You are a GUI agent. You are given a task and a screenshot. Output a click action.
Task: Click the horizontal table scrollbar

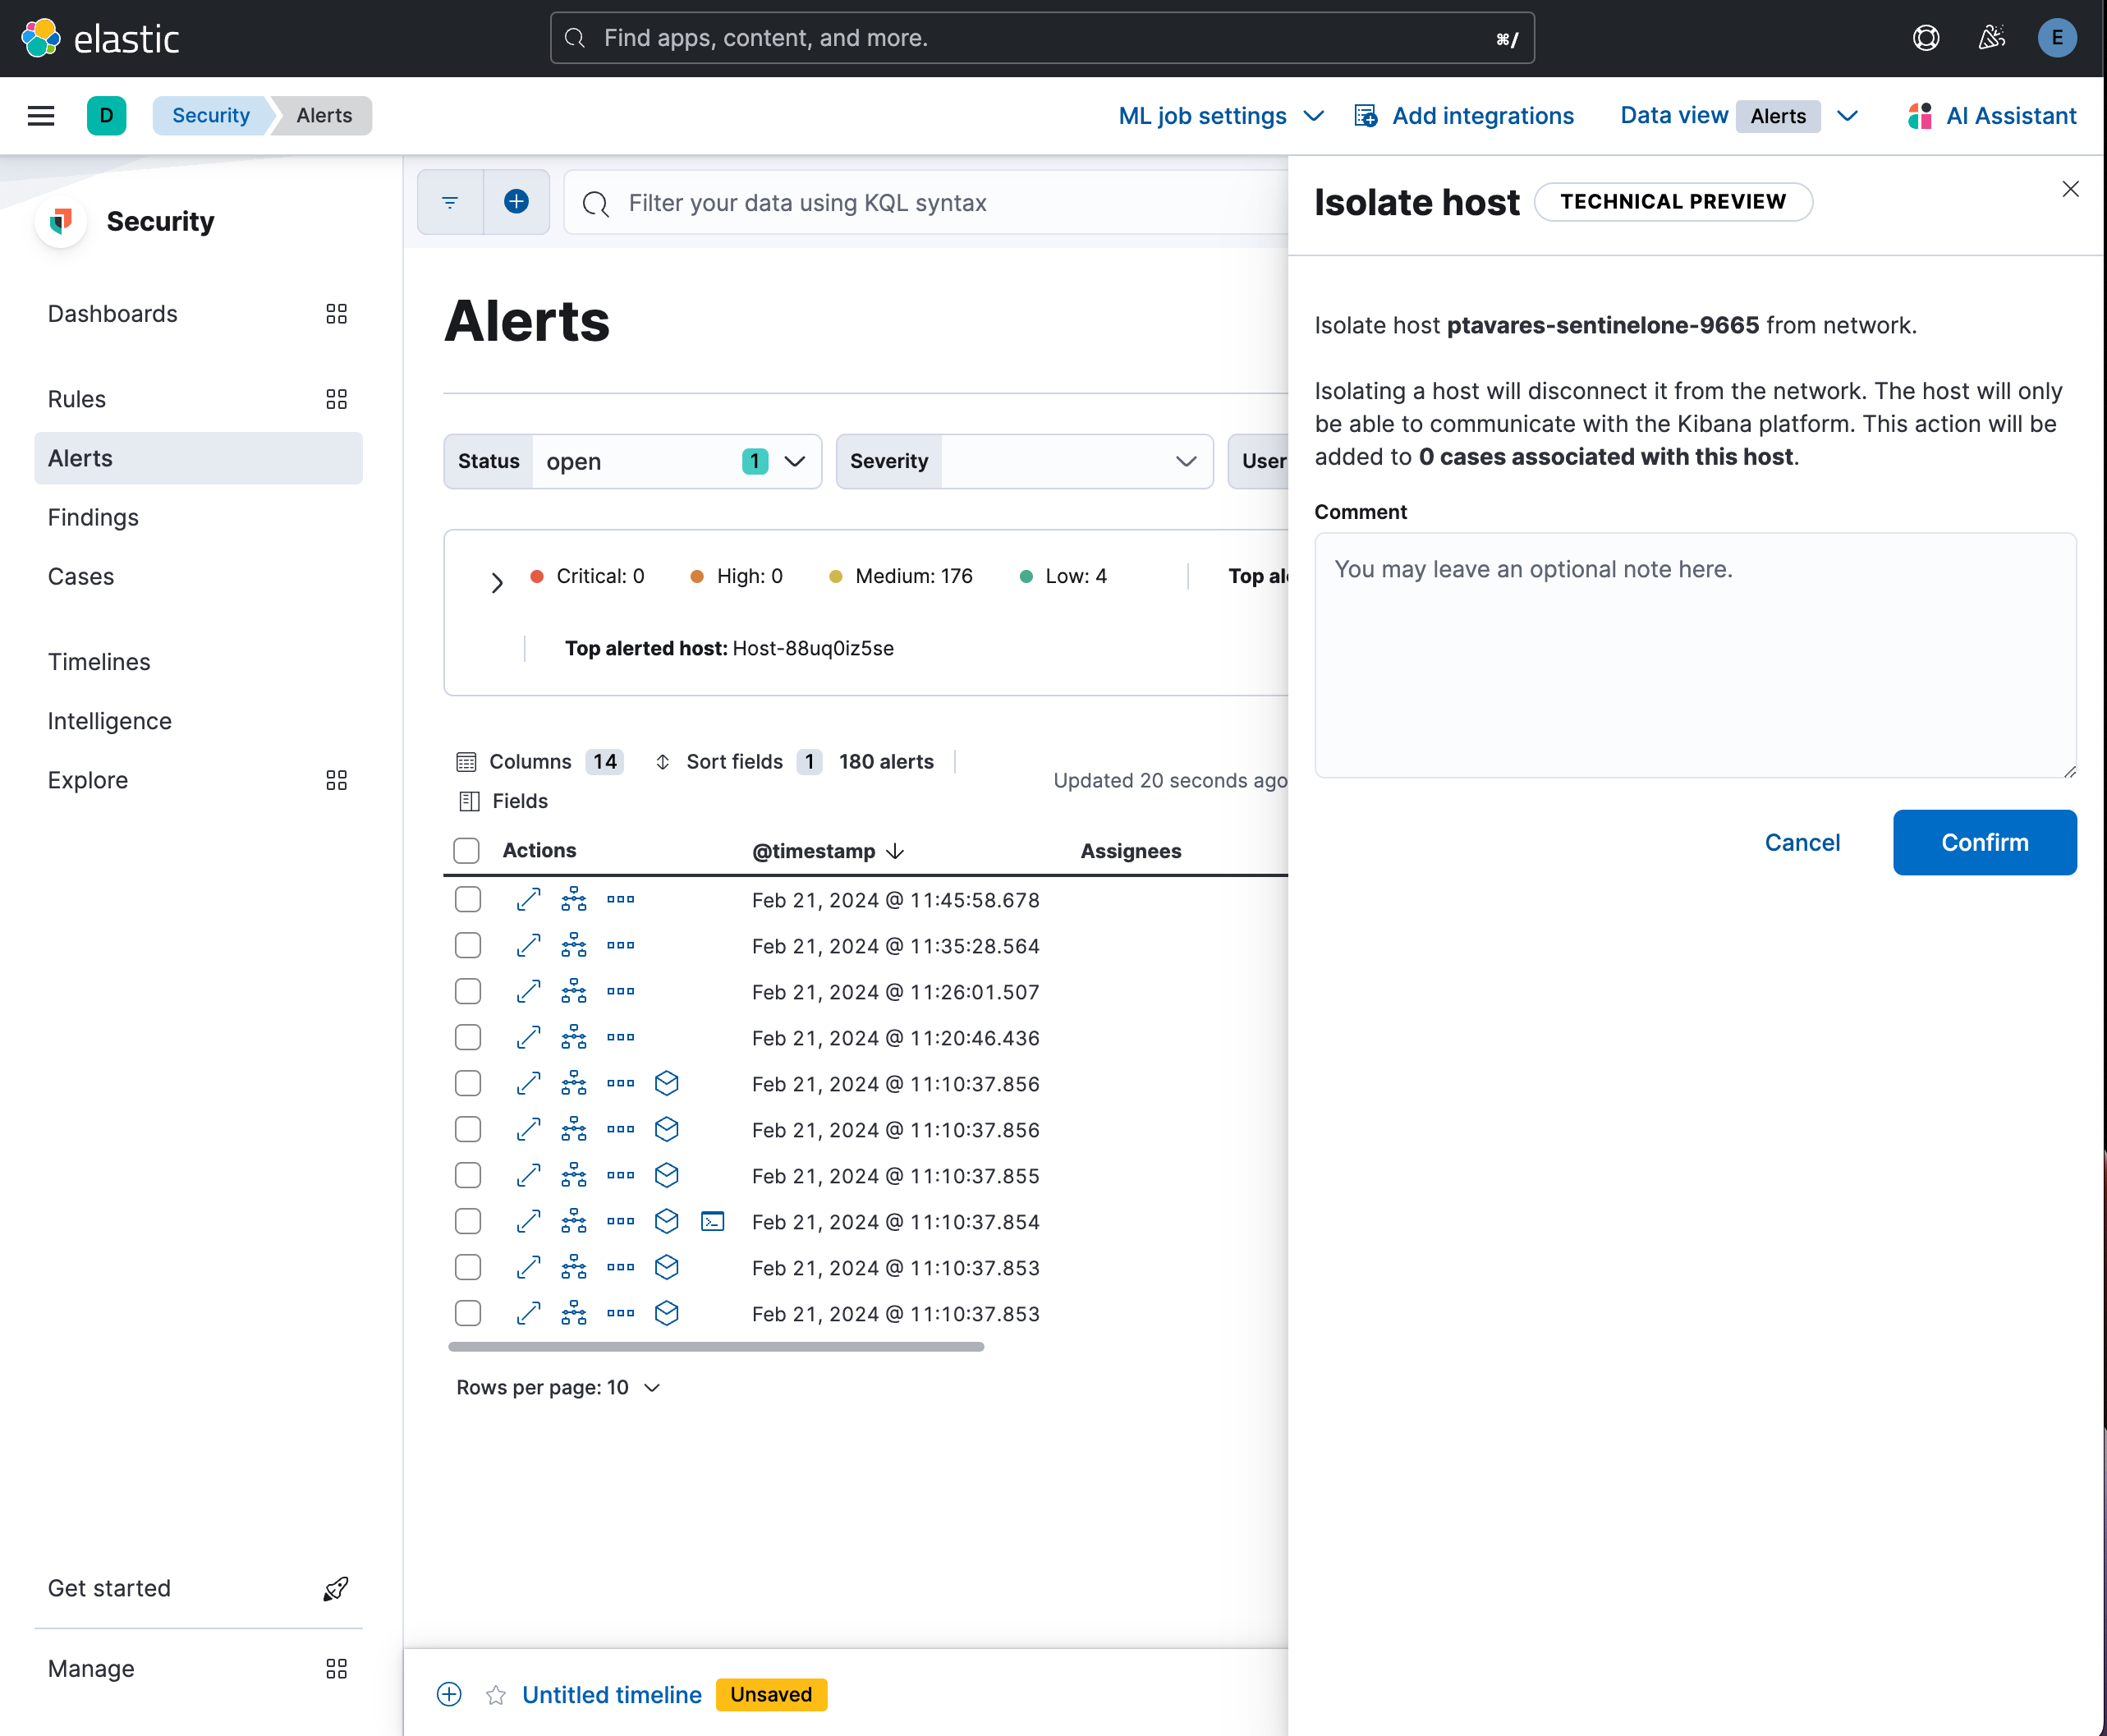click(716, 1347)
